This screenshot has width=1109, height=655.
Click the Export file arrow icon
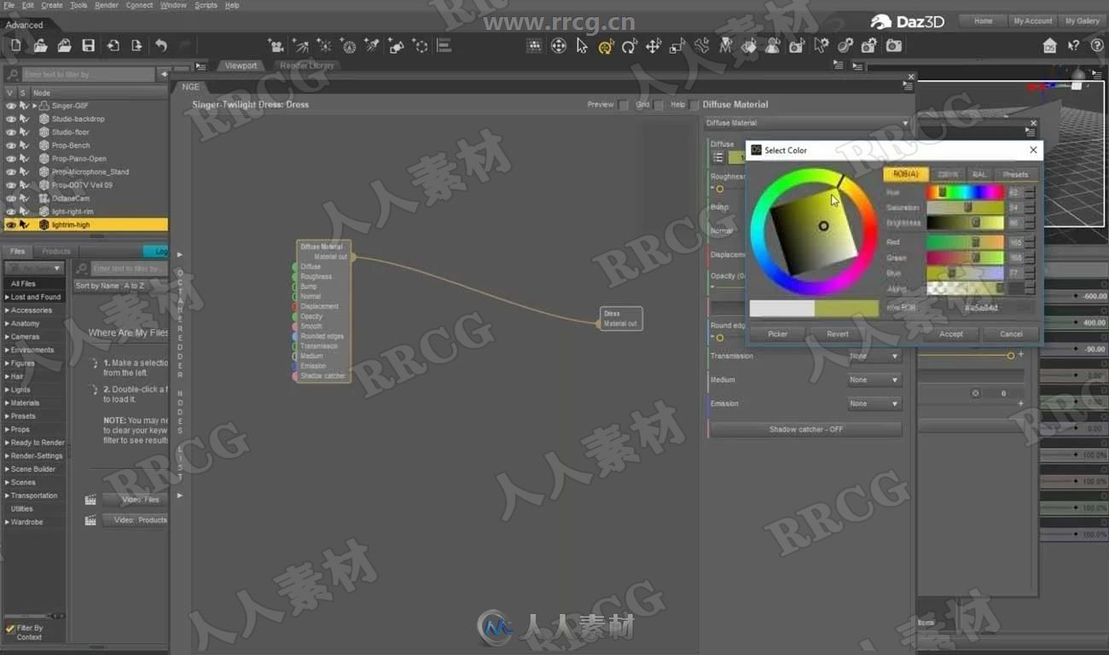[136, 45]
